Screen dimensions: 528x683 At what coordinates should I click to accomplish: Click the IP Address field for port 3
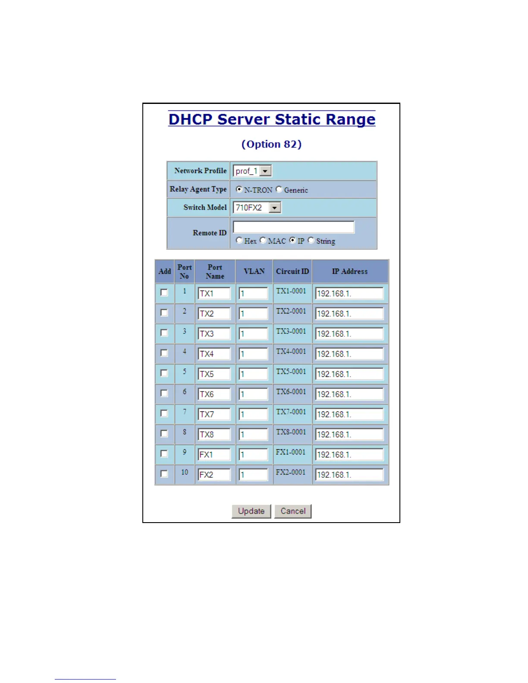pyautogui.click(x=349, y=334)
